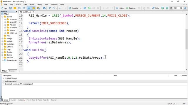The width and height of the screenshot is (188, 105).
Task: Open the MQL5 cloud storage icon
Action: tap(44, 8)
